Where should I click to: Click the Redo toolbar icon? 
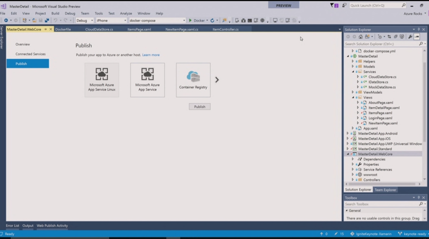coord(66,21)
